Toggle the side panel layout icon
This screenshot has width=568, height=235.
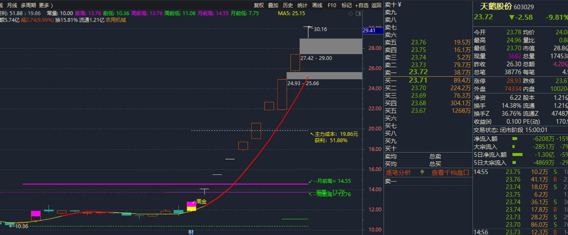click(x=358, y=14)
